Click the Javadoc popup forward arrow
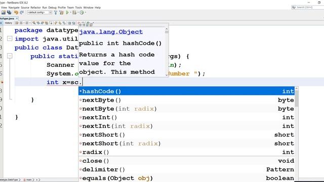324x182 pixels. coord(84,25)
